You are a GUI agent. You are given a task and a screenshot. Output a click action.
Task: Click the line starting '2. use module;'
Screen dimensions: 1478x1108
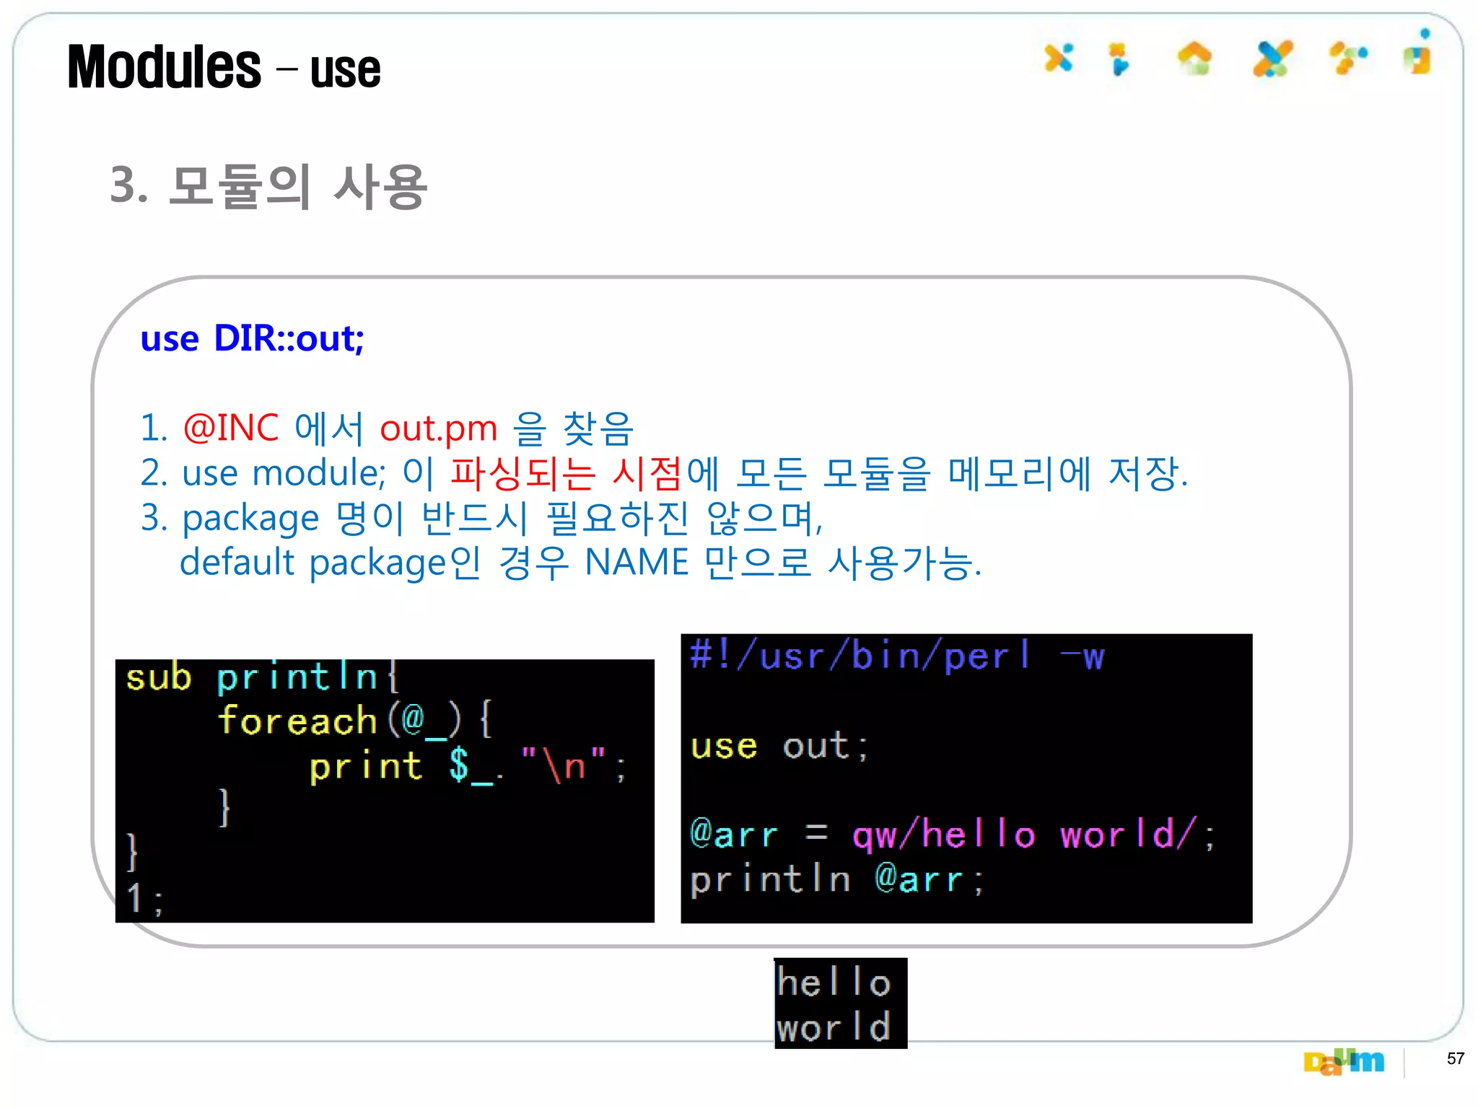point(664,473)
